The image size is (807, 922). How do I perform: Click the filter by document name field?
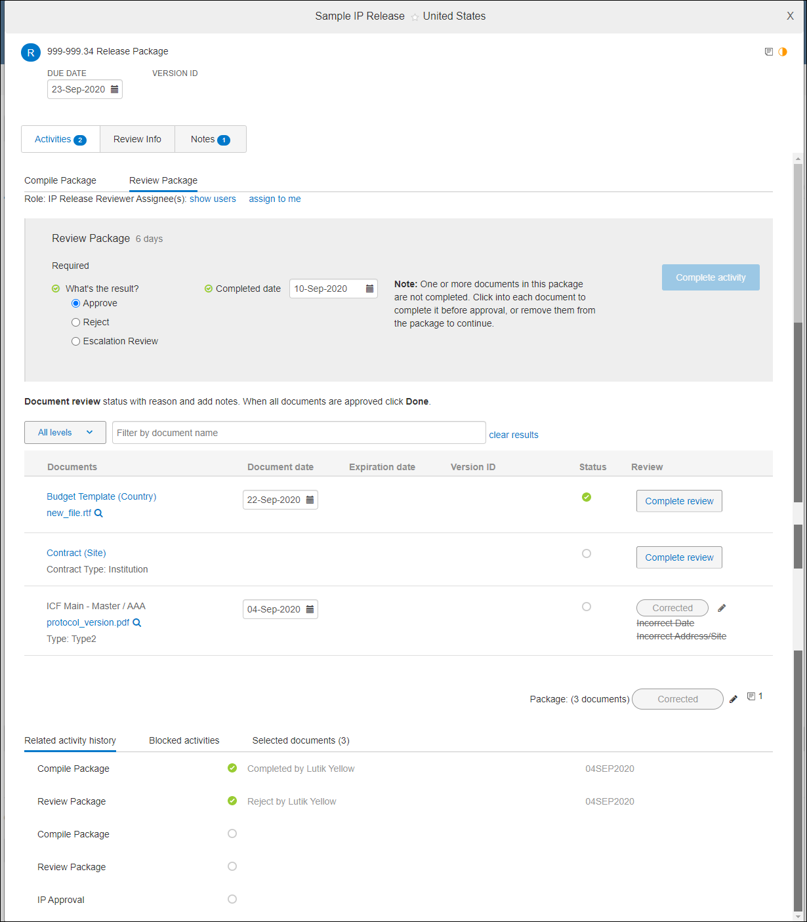(299, 432)
